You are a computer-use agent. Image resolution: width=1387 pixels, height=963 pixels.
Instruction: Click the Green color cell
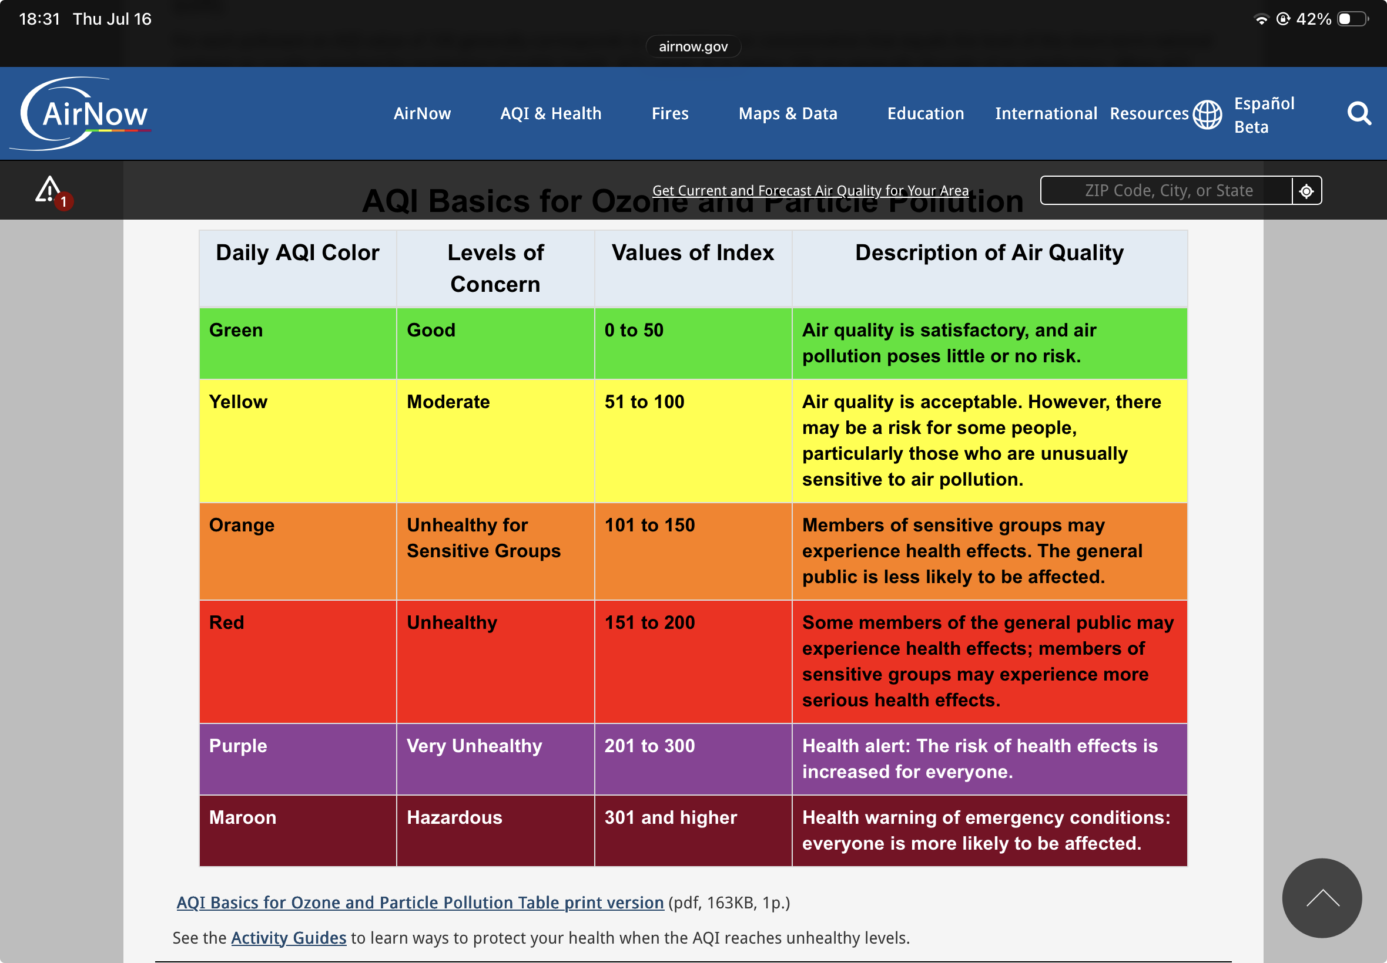[x=298, y=344]
